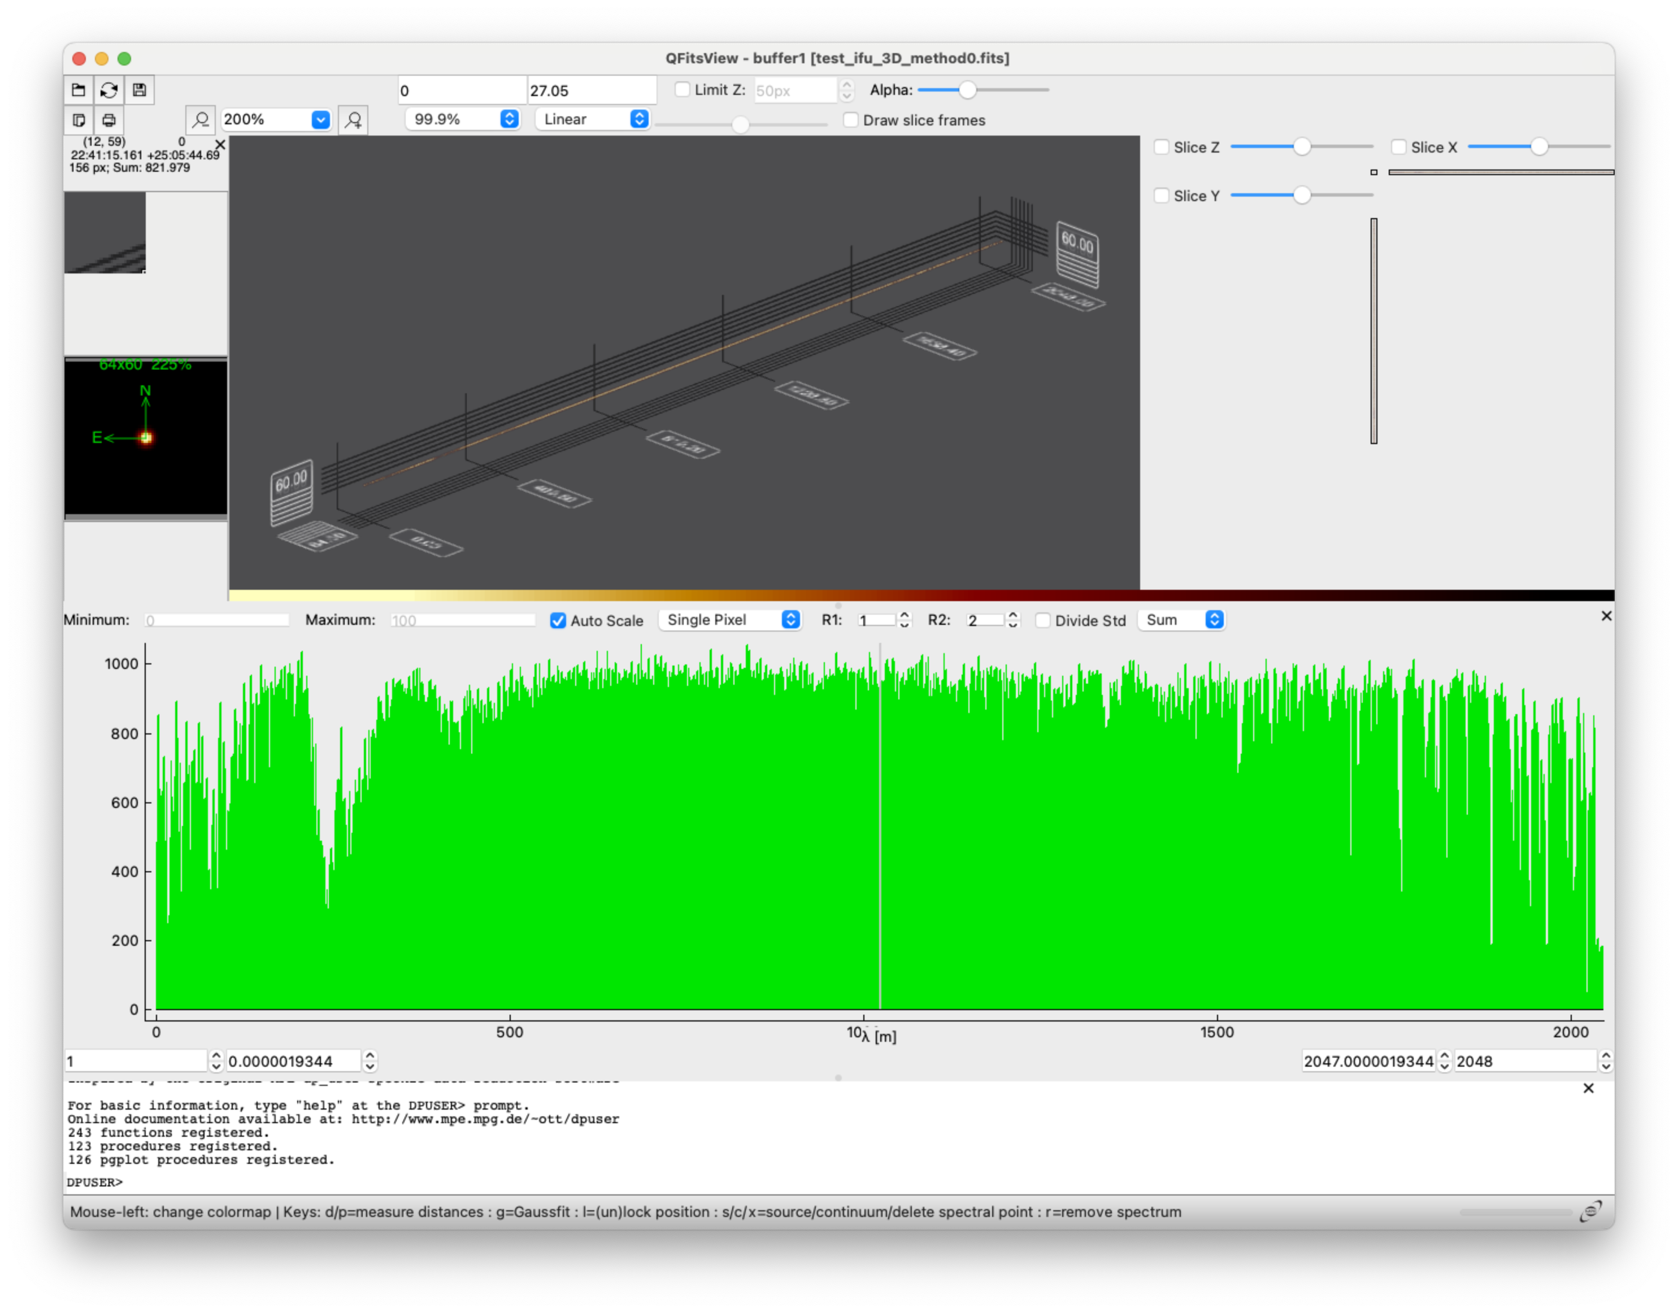This screenshot has height=1313, width=1678.
Task: Click the Copy image icon
Action: (79, 120)
